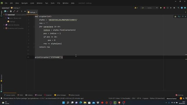Open Python Packages tool window
The height and width of the screenshot is (105, 187).
point(60,95)
